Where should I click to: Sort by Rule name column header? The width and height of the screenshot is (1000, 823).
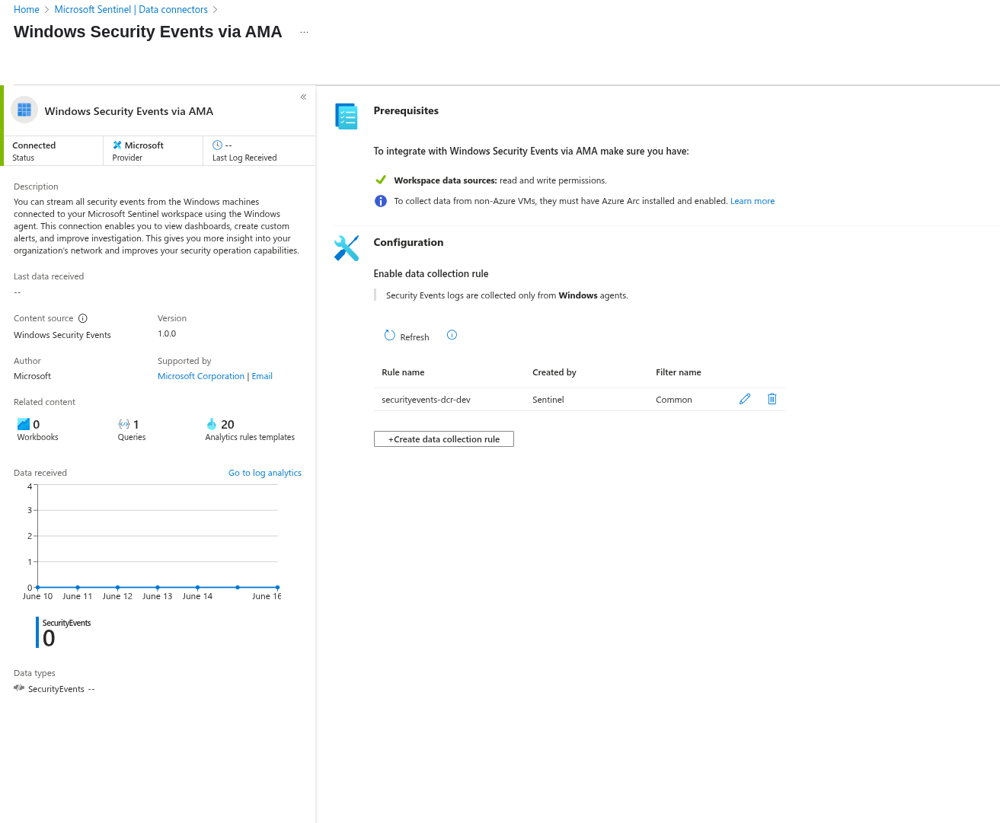click(403, 372)
